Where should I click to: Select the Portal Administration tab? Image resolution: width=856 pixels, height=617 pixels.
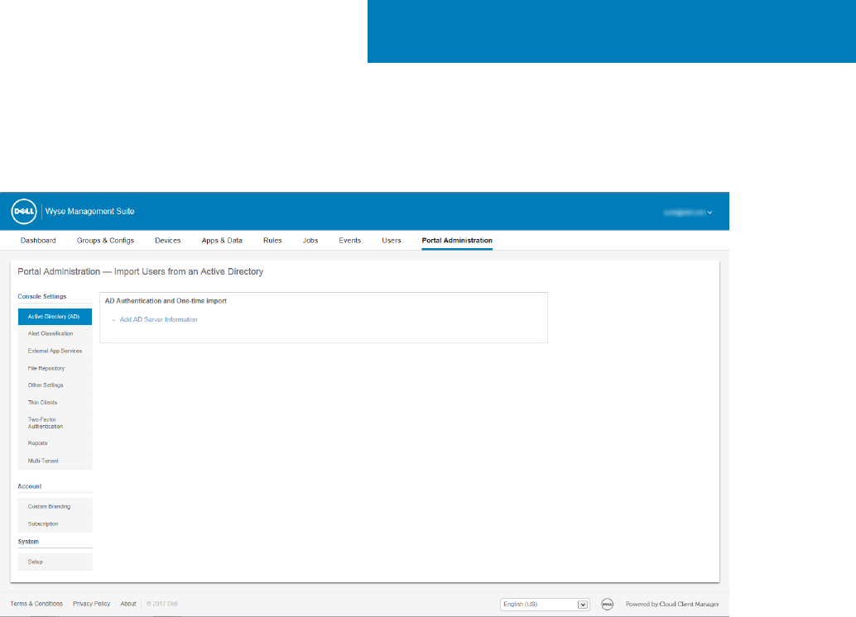coord(457,241)
